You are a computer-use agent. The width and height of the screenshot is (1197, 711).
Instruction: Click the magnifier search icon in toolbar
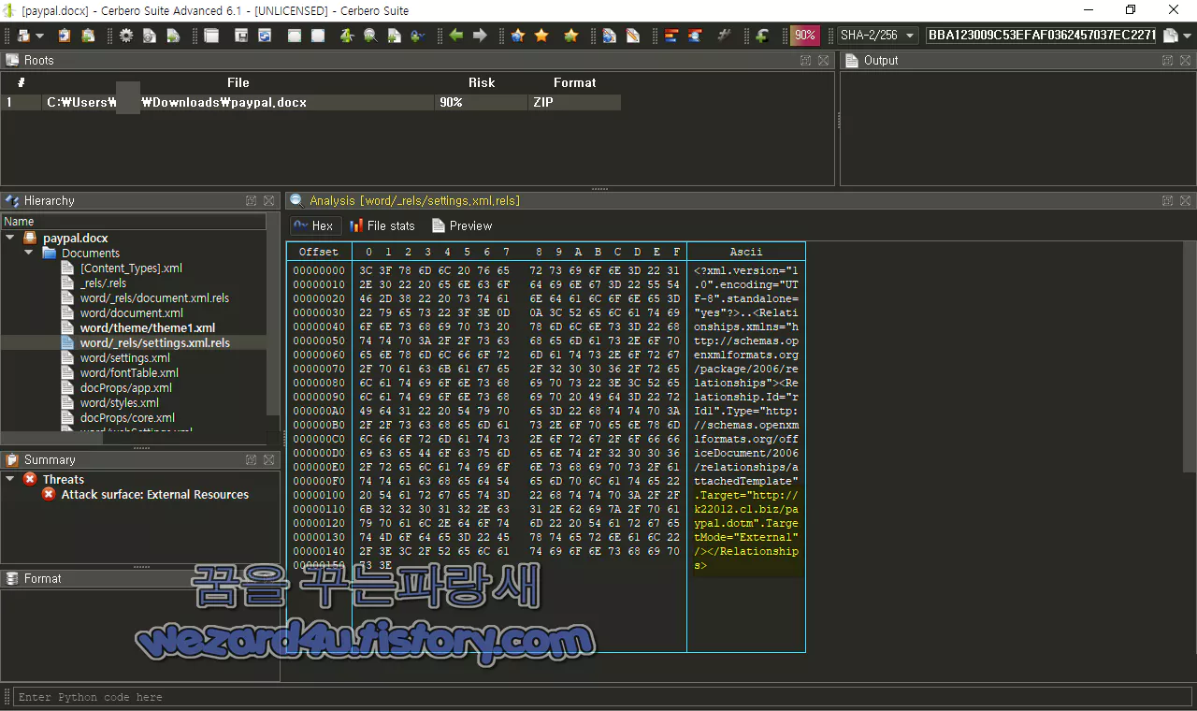[x=370, y=36]
